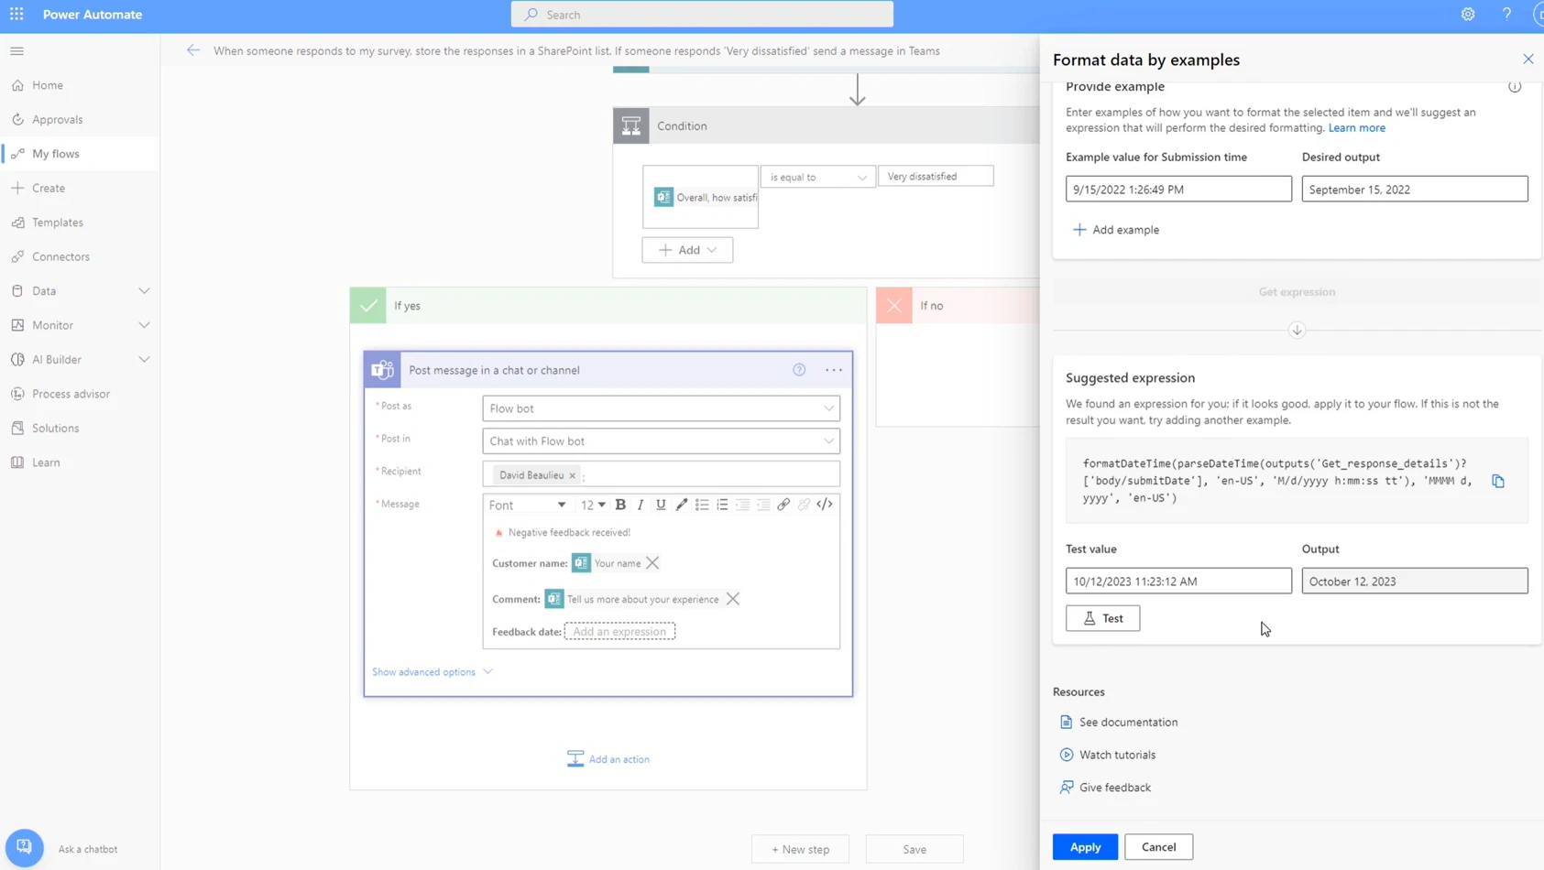
Task: Insert a hyperlink in the message
Action: click(x=783, y=505)
